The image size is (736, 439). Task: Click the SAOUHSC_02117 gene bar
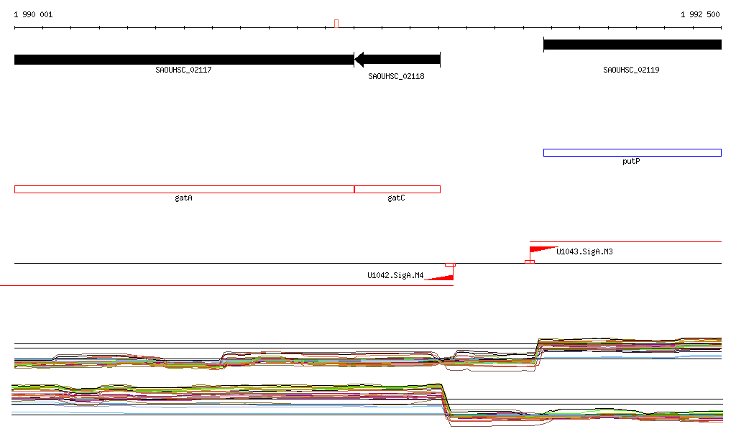[x=184, y=60]
